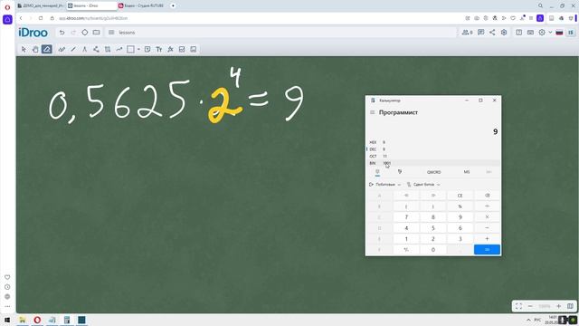Insert an image onto the board

(193, 49)
